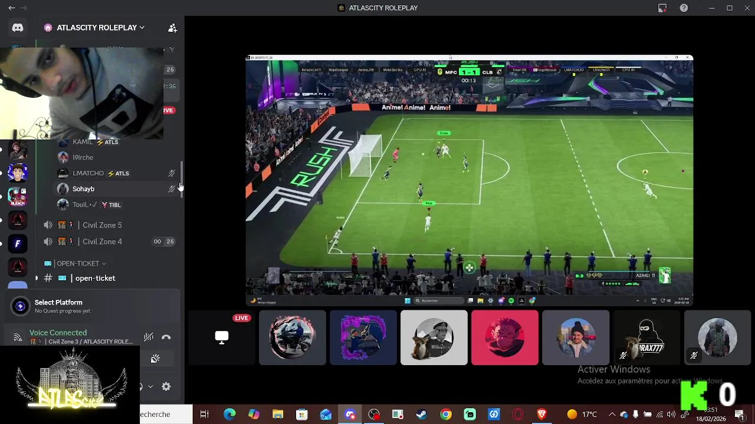Image resolution: width=755 pixels, height=424 pixels.
Task: Open Steam from the taskbar
Action: (421, 415)
